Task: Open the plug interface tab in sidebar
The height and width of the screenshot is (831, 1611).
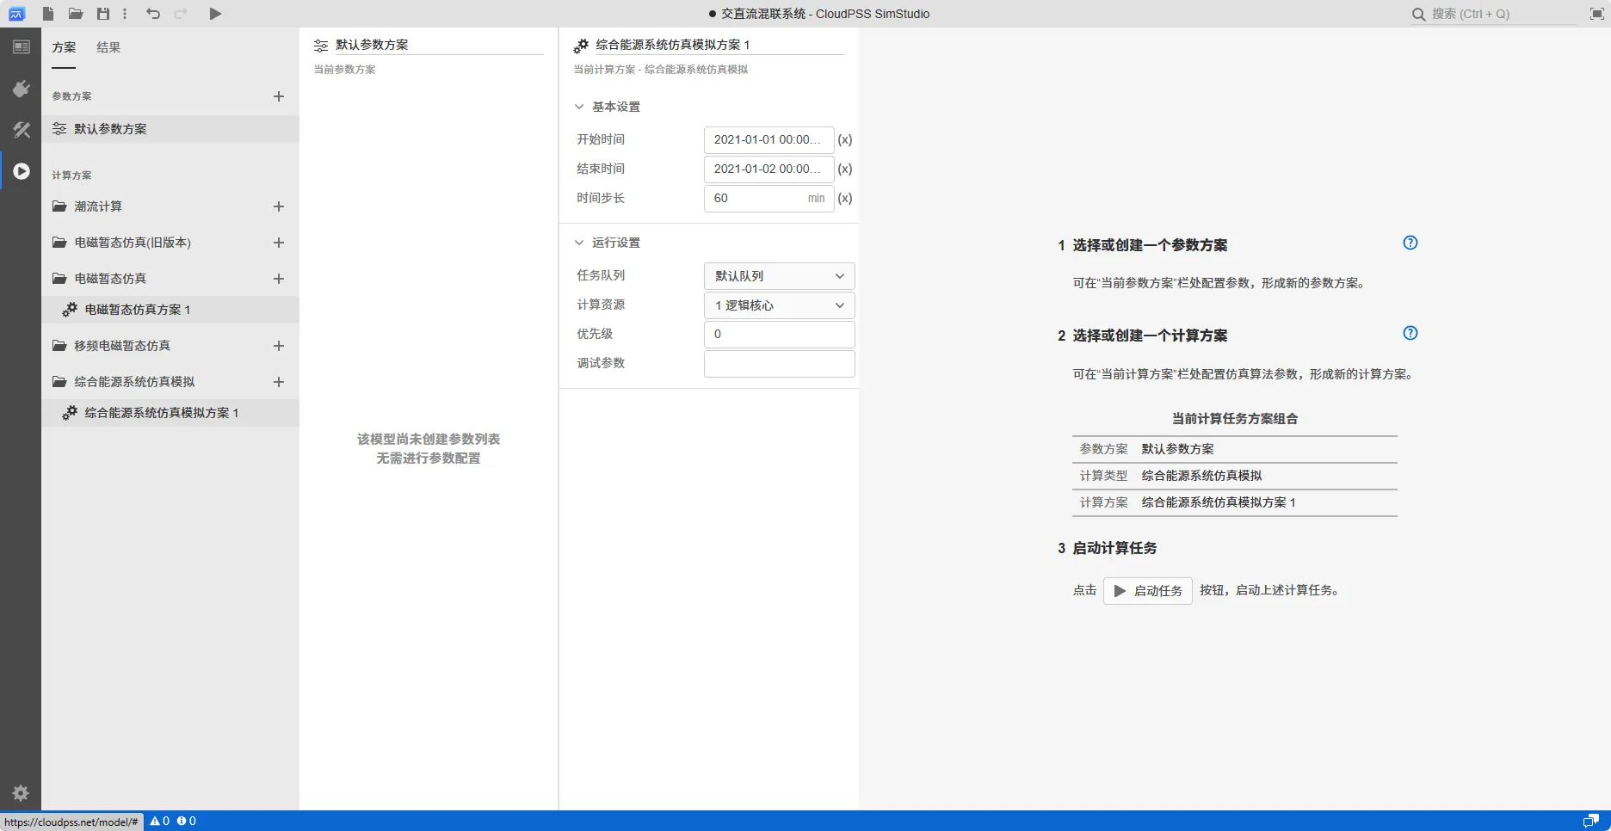Action: click(x=21, y=89)
